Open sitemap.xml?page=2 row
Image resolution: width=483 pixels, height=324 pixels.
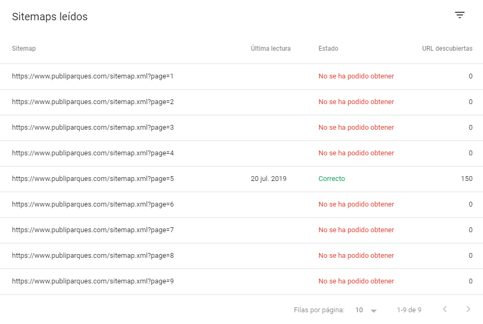(241, 102)
